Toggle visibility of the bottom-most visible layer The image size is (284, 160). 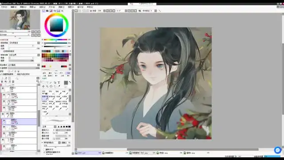[x=4, y=146]
